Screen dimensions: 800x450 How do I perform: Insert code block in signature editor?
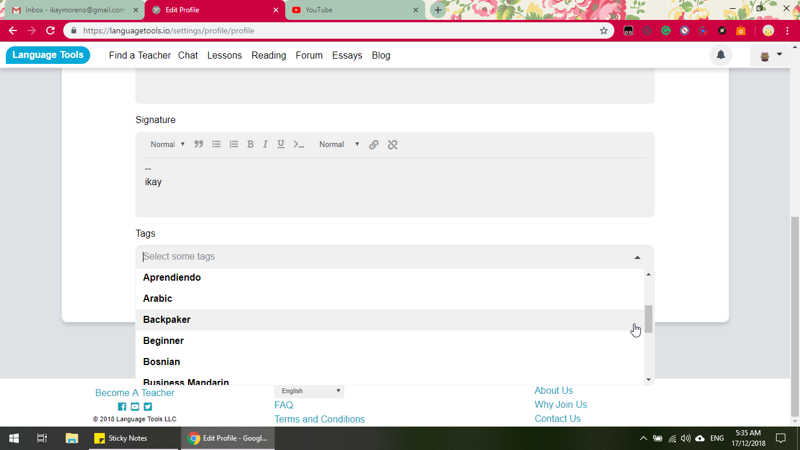coord(299,144)
